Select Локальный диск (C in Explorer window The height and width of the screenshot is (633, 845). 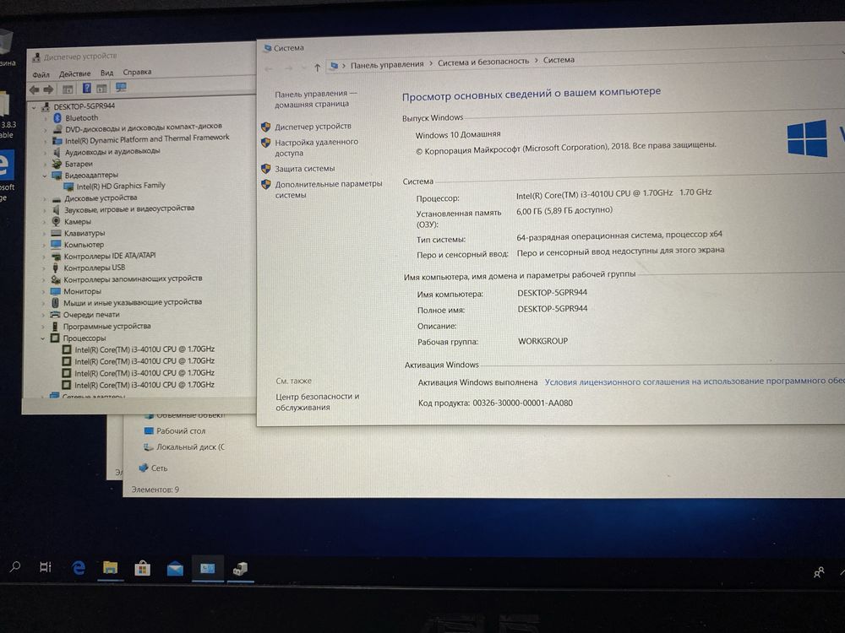191,447
